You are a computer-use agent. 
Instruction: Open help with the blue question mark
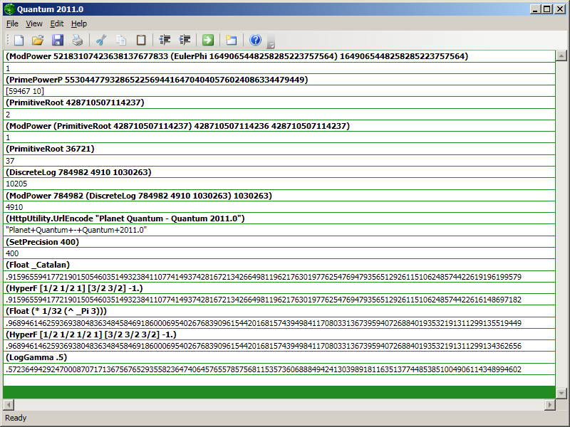(256, 41)
